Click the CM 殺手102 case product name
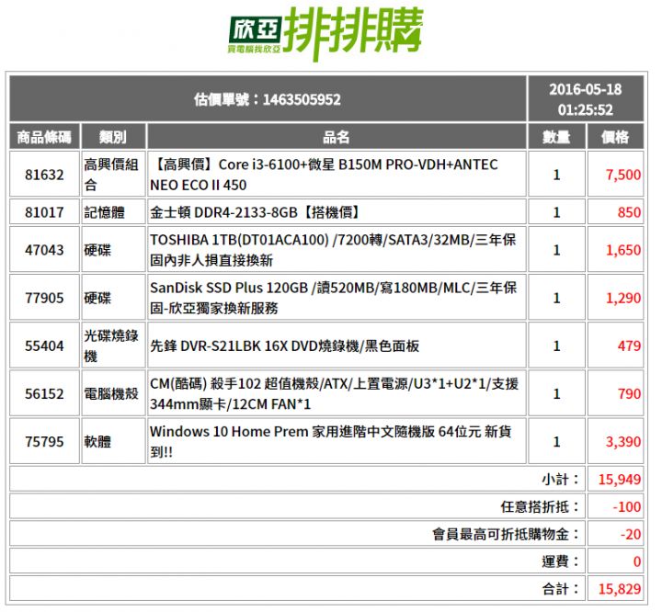Viewport: 662px width, 612px height. (x=337, y=394)
